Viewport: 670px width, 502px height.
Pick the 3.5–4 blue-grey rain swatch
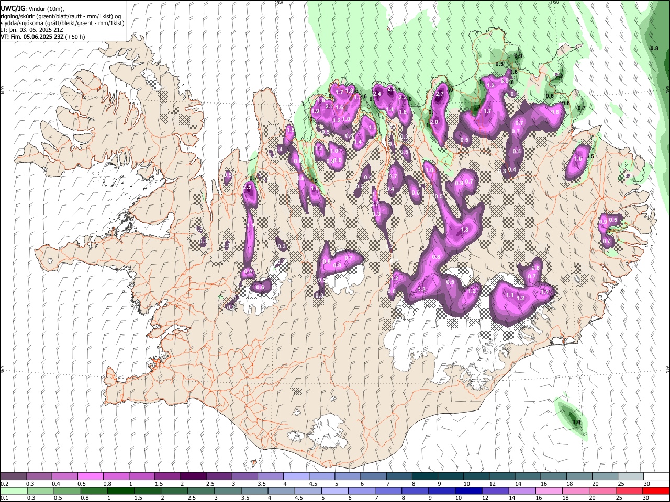pos(254,490)
